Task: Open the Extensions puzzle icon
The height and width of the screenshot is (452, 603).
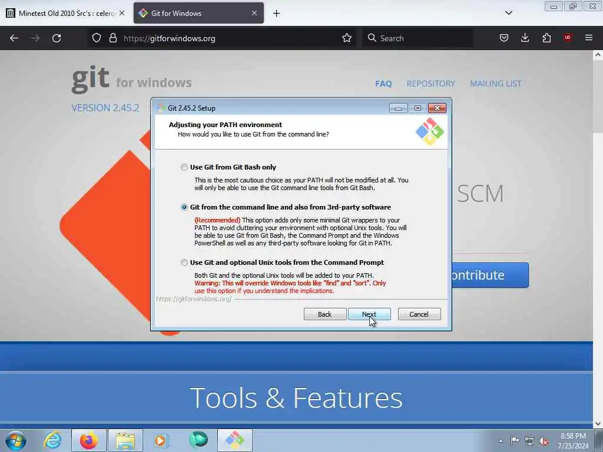Action: tap(546, 38)
